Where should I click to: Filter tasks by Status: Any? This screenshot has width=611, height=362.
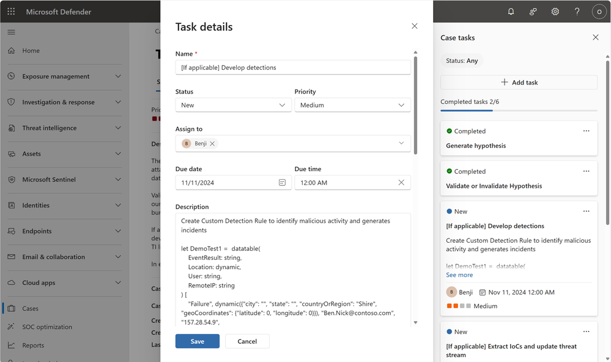[x=462, y=61]
